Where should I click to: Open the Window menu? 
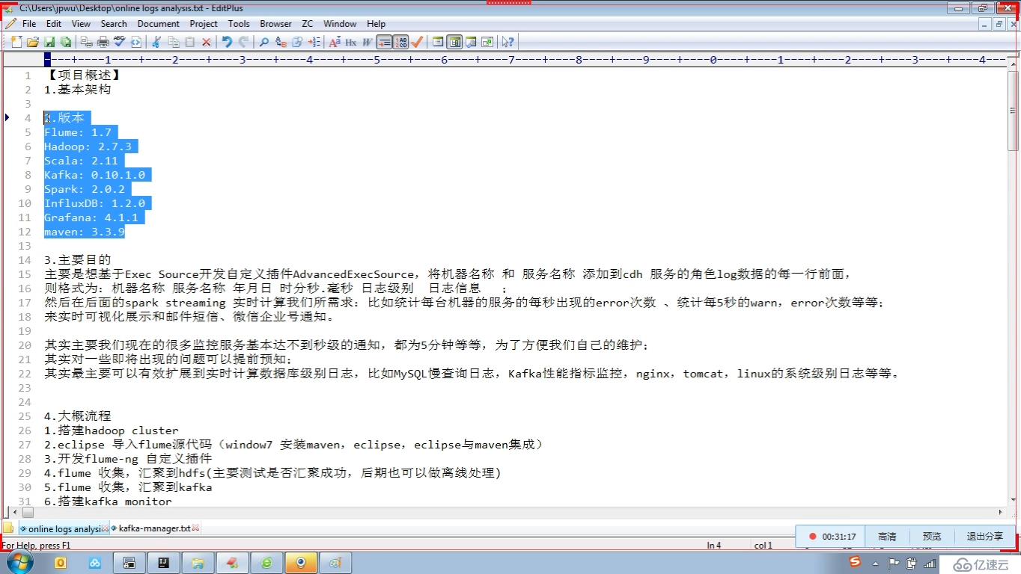point(340,24)
